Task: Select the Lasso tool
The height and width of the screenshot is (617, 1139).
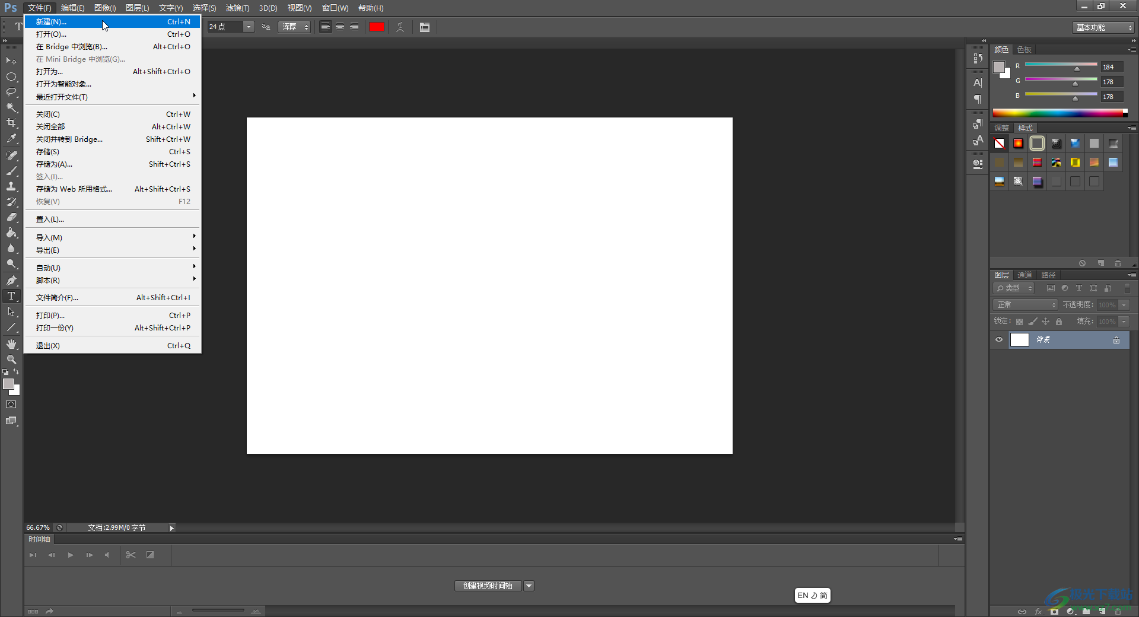Action: click(11, 92)
